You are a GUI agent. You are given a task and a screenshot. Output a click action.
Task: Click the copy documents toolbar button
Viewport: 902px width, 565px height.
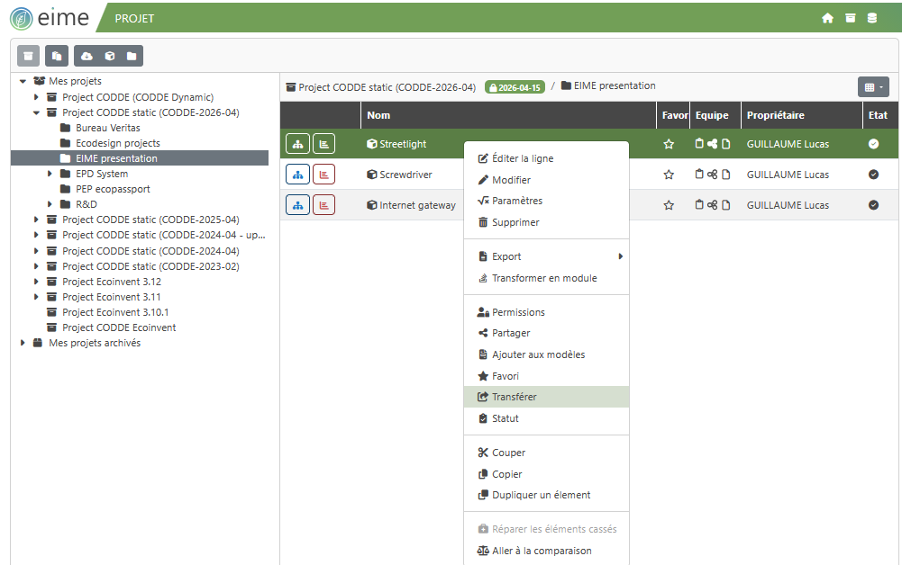(x=57, y=56)
